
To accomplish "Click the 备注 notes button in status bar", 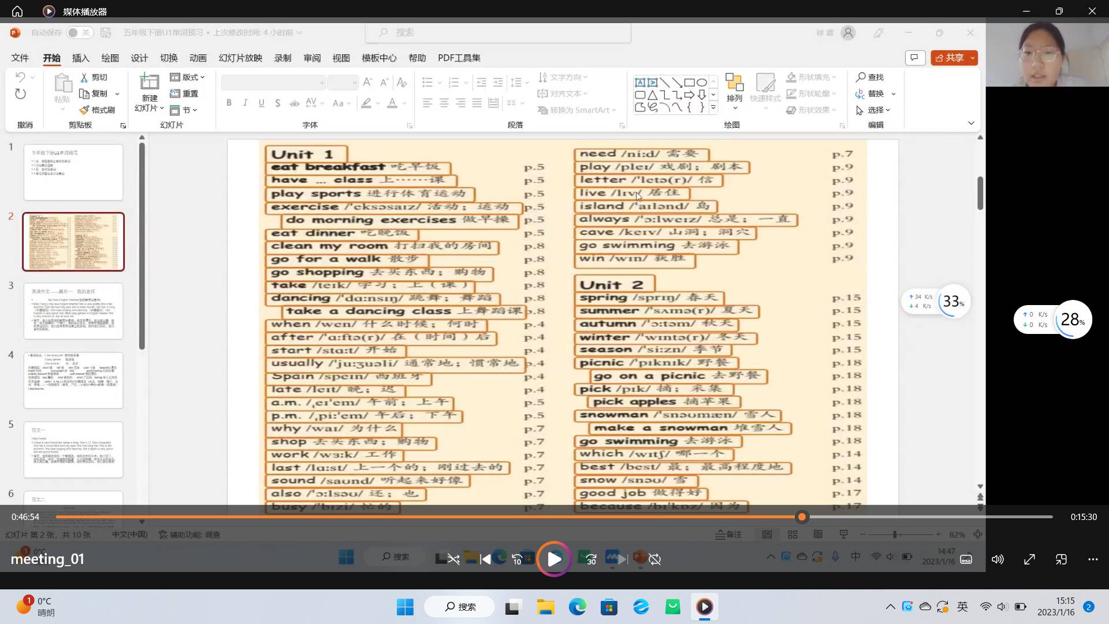I will pyautogui.click(x=728, y=534).
